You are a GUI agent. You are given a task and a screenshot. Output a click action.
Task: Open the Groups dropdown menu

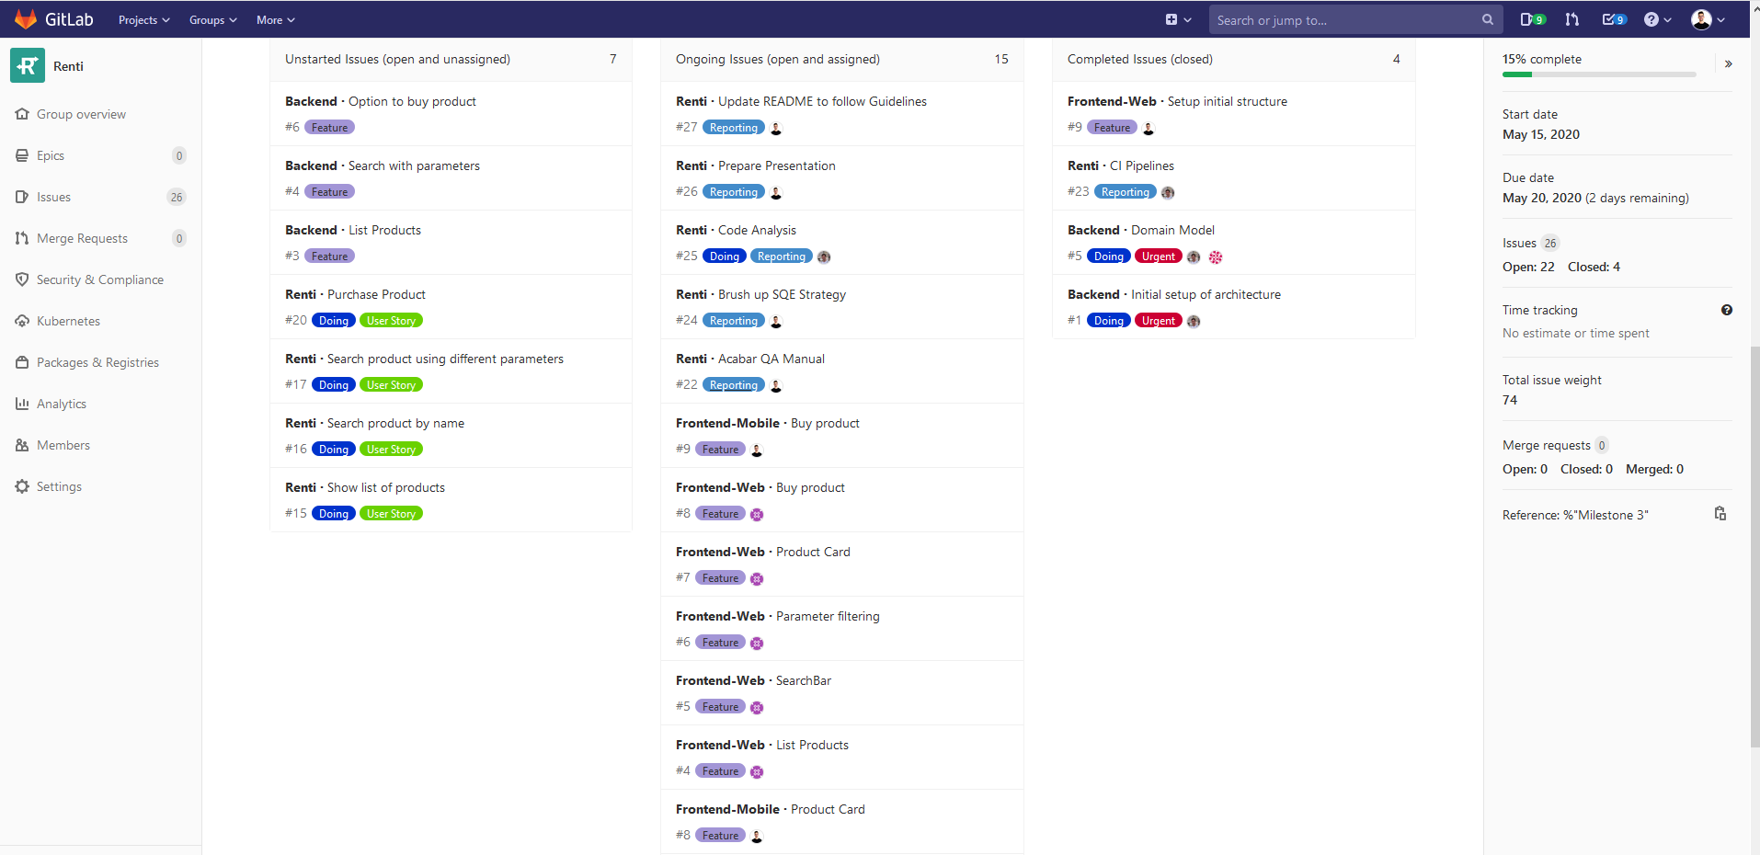213,19
